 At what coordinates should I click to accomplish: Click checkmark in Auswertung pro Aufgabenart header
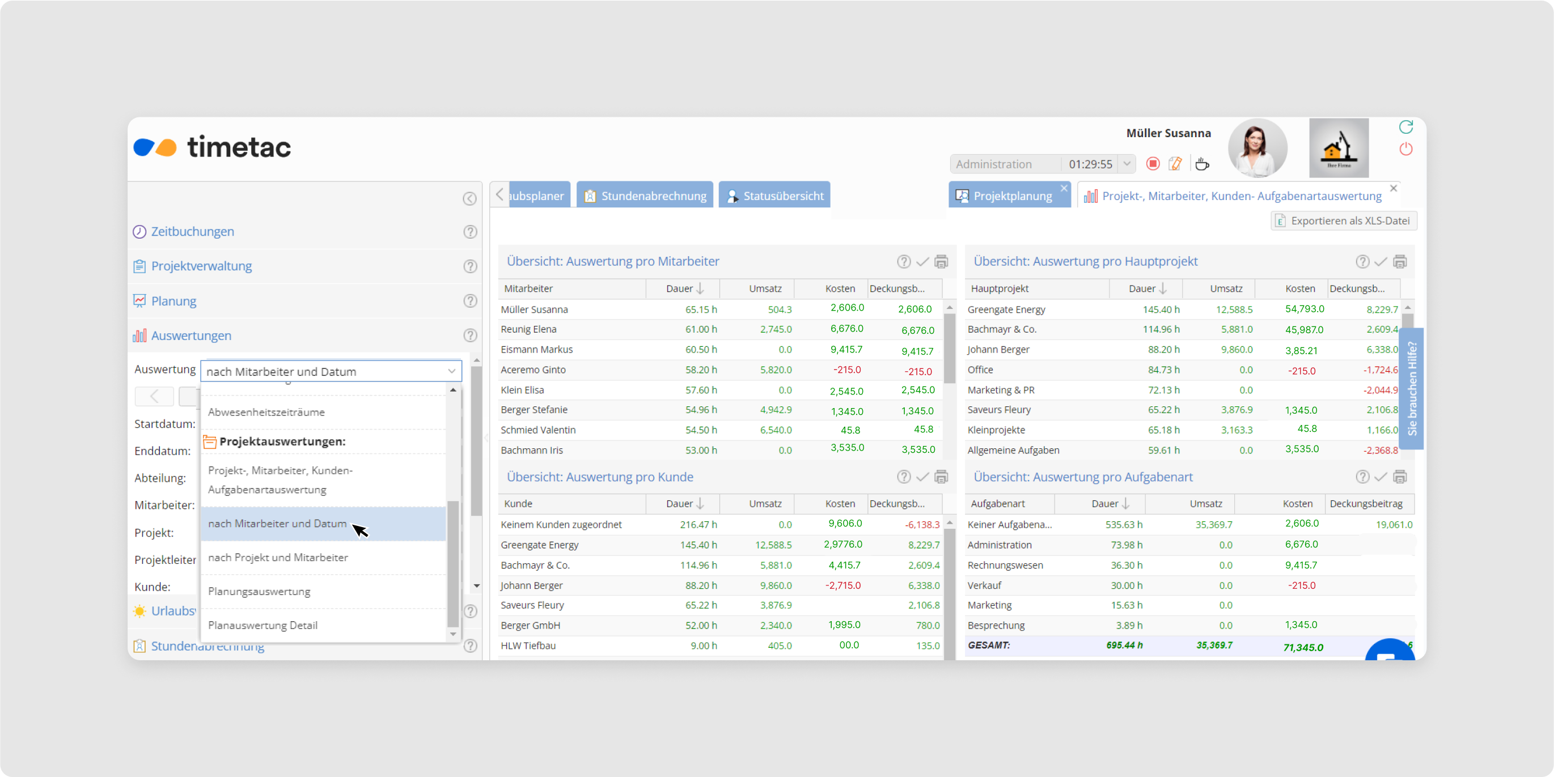pos(1381,477)
